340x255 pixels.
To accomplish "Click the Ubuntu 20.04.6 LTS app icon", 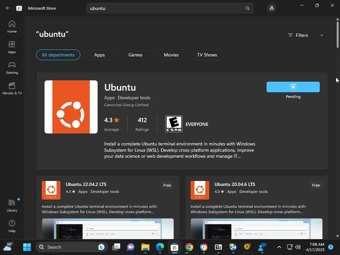I will (200, 190).
